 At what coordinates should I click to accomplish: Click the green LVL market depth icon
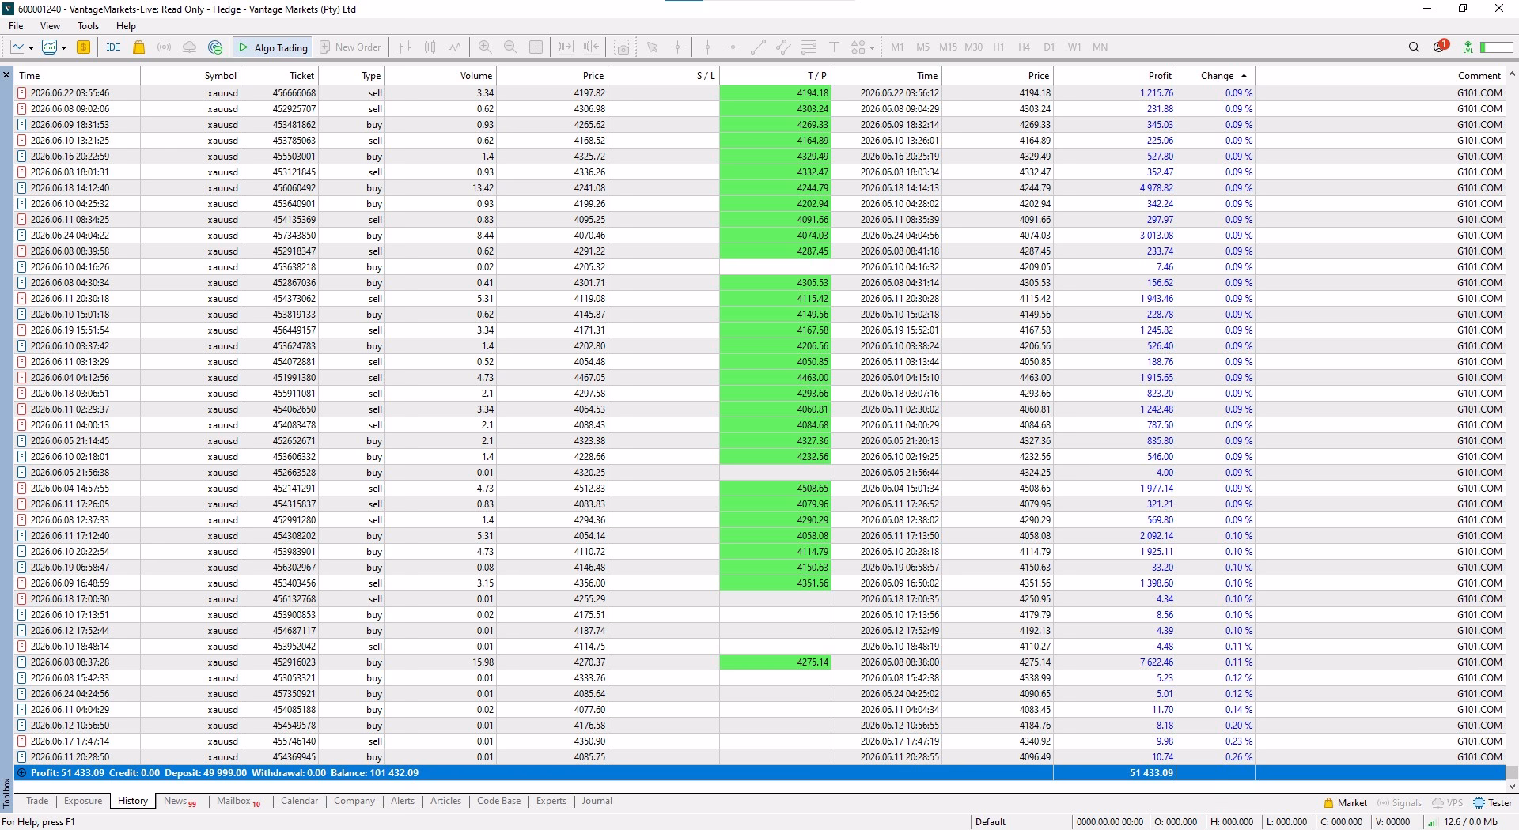pos(1468,47)
